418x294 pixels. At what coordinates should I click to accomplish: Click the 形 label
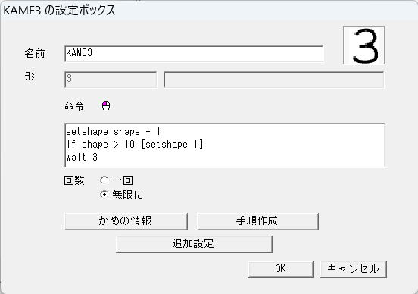pyautogui.click(x=30, y=77)
